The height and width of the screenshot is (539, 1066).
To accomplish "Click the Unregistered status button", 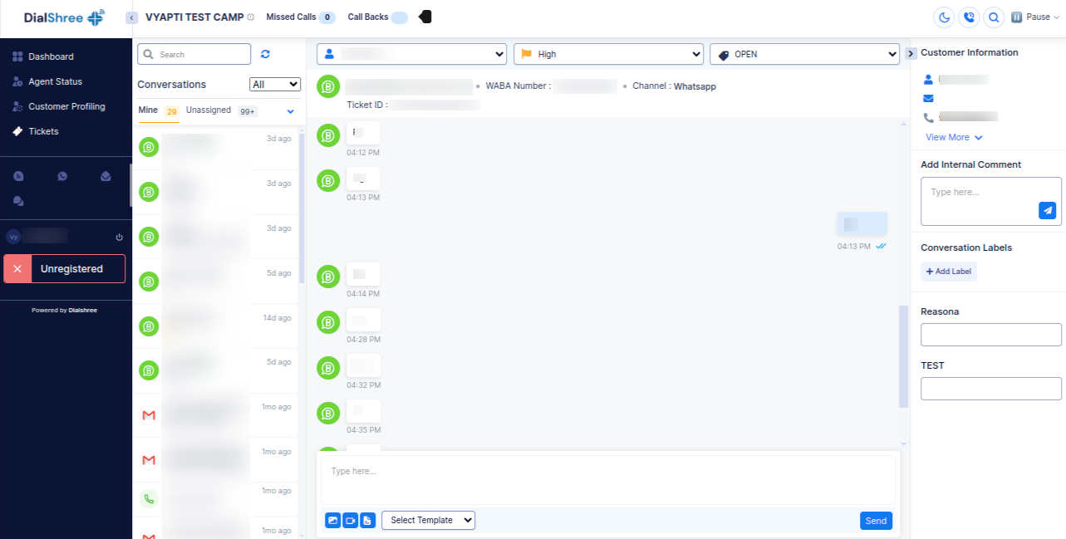I will click(x=65, y=269).
